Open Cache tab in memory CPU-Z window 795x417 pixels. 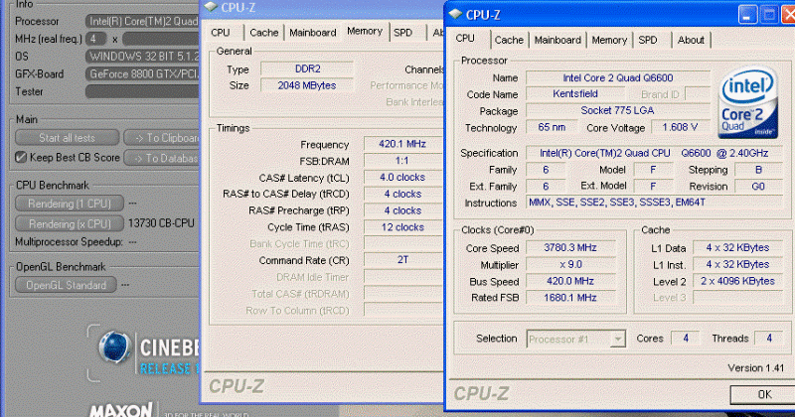(264, 33)
